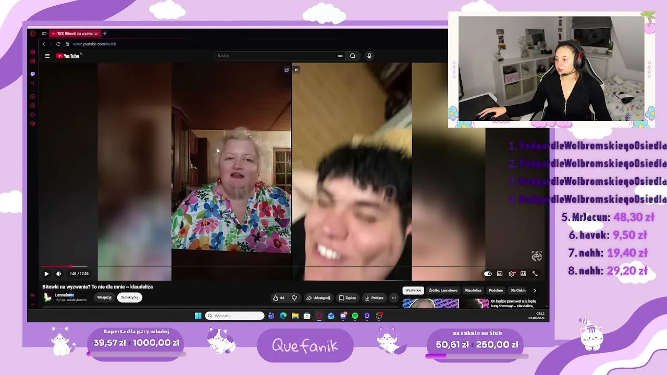This screenshot has height=375, width=667.
Task: Go to YouTube home via logo
Action: [68, 56]
